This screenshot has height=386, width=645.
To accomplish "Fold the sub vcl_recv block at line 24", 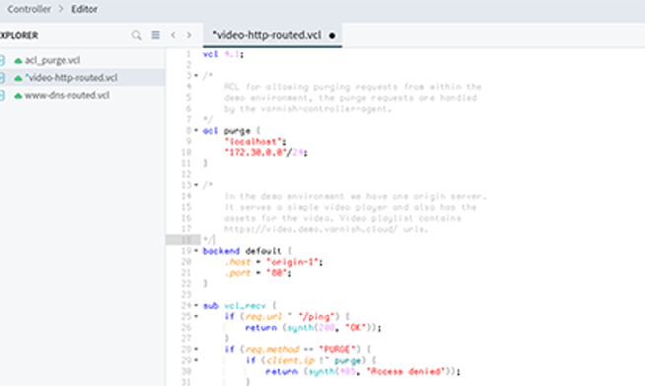I will pos(196,305).
